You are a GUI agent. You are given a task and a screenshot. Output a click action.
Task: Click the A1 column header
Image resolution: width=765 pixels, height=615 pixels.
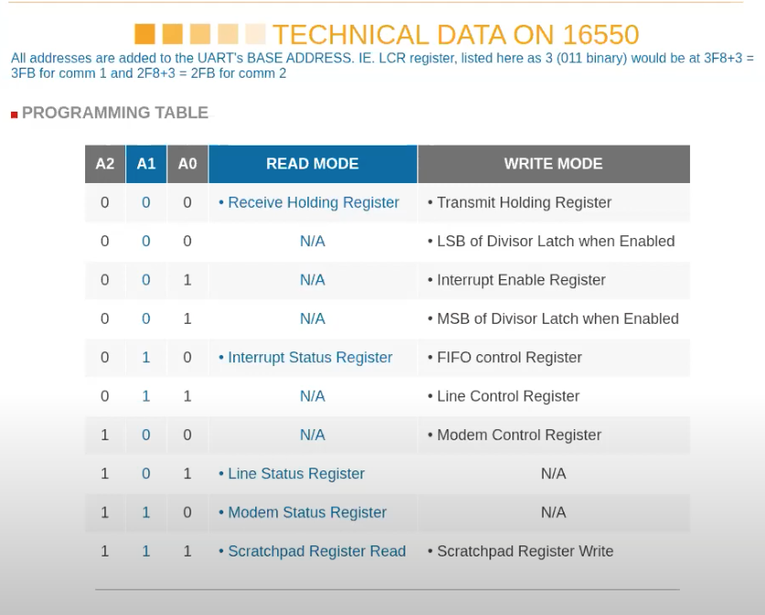146,164
